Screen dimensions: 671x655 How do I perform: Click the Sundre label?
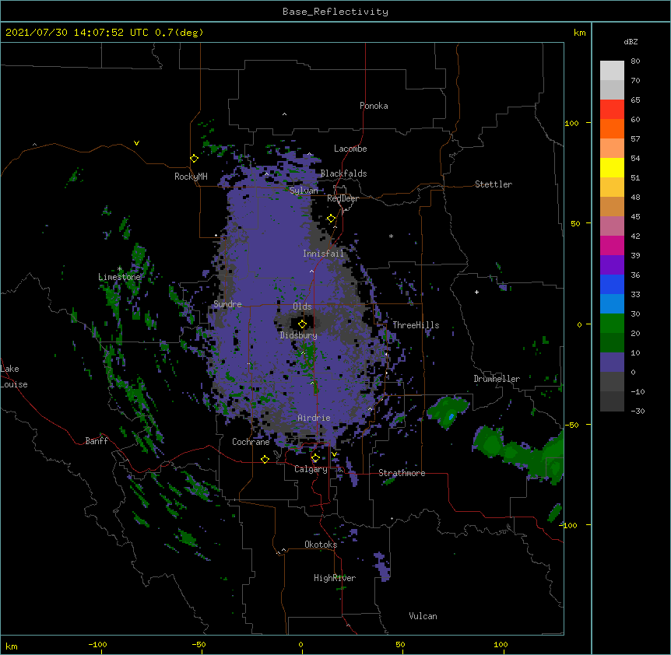click(227, 304)
